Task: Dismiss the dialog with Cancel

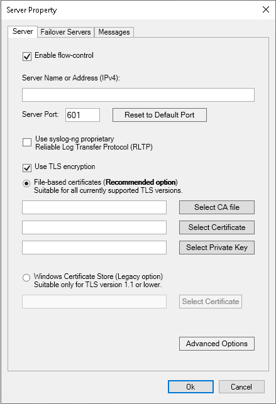Action: pos(241,387)
